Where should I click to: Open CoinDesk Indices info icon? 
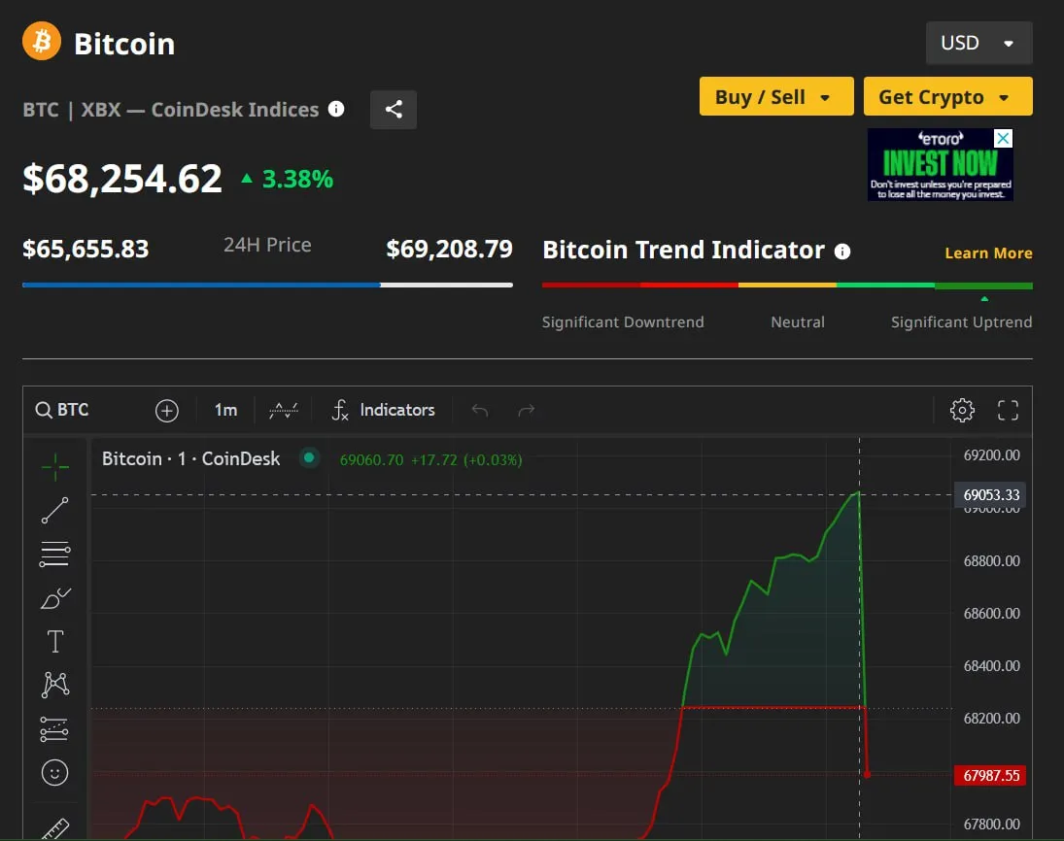click(336, 109)
